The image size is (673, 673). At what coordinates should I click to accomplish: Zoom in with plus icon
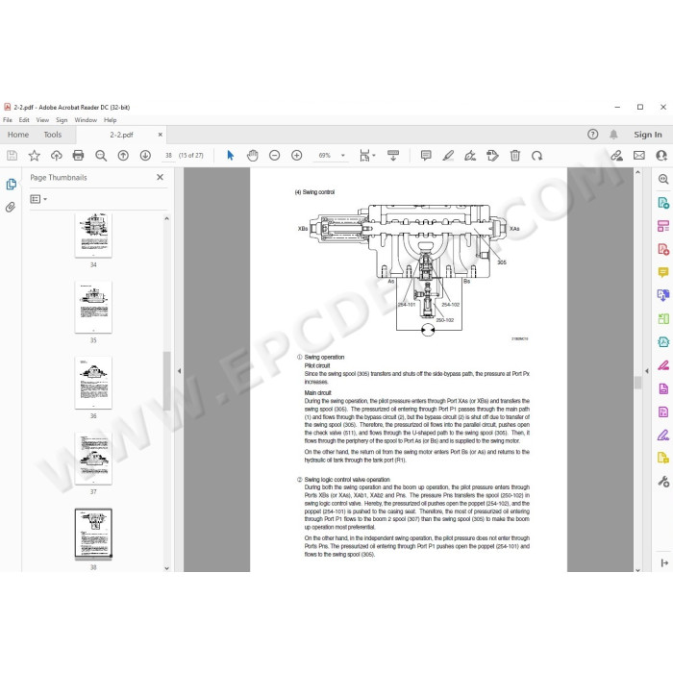click(296, 156)
